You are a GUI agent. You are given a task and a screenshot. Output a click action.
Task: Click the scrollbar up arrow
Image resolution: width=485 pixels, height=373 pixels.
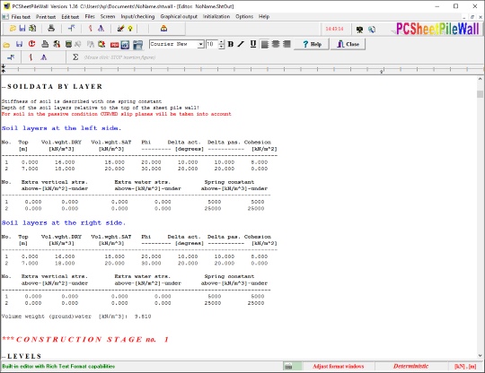[480, 80]
